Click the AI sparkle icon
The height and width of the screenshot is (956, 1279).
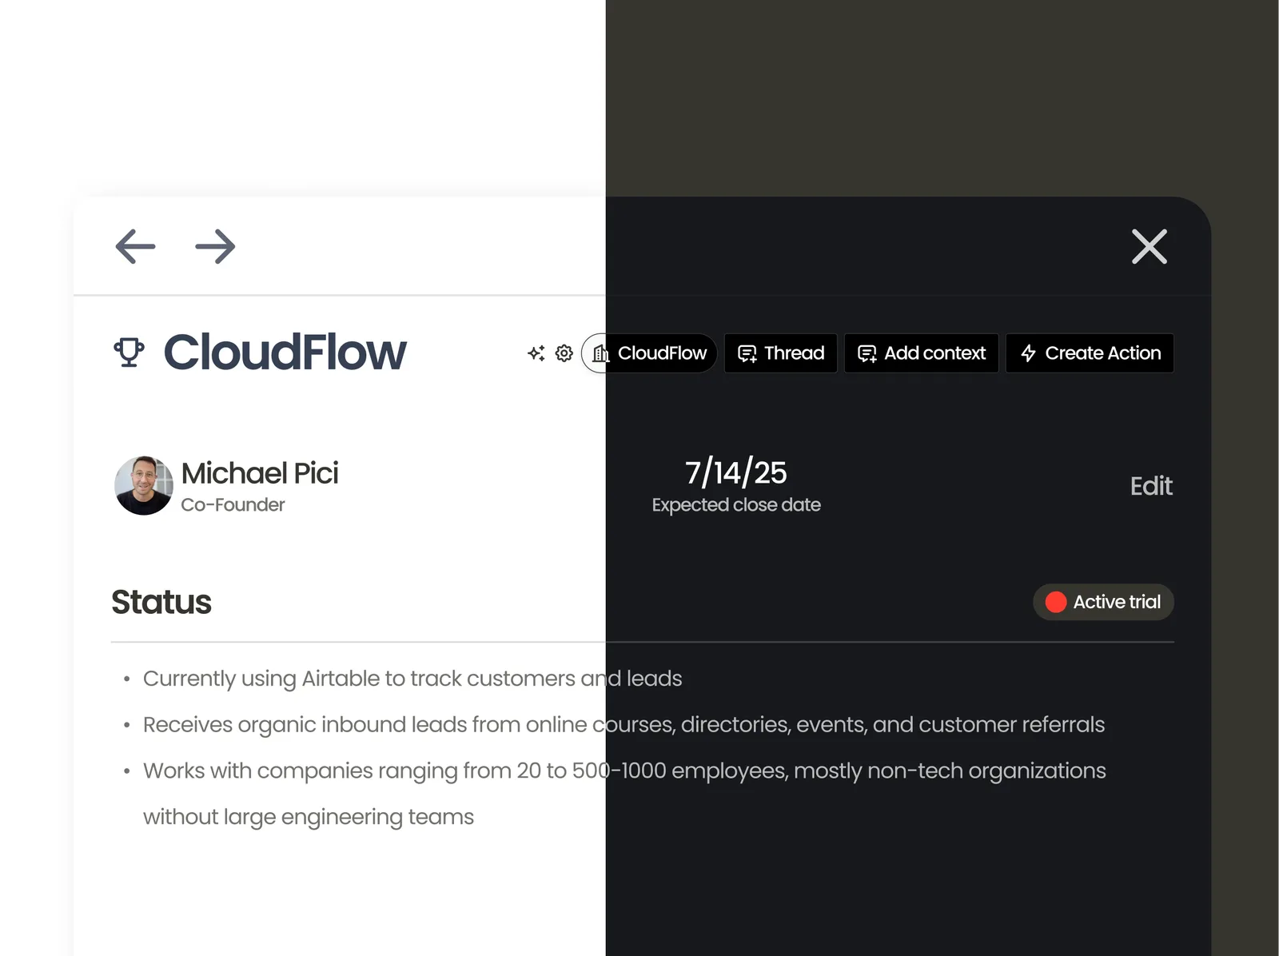[536, 353]
